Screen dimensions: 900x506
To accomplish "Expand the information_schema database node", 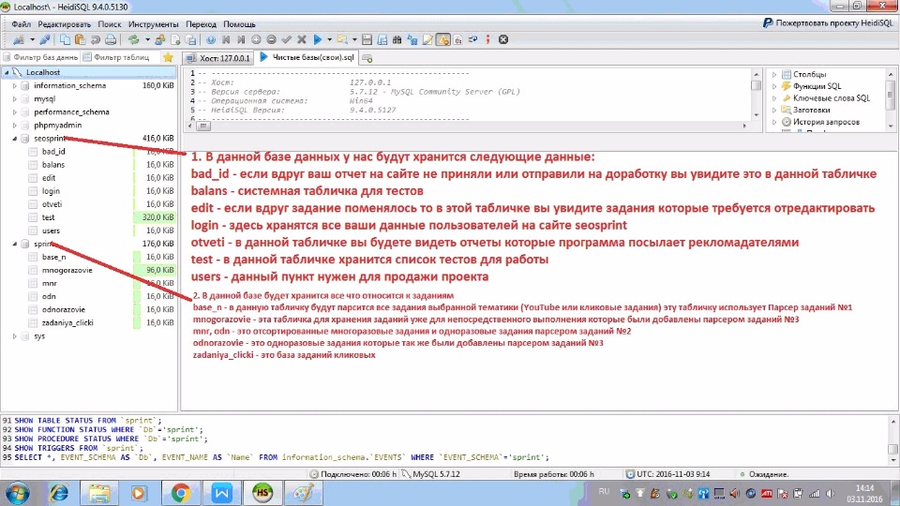I will (15, 85).
